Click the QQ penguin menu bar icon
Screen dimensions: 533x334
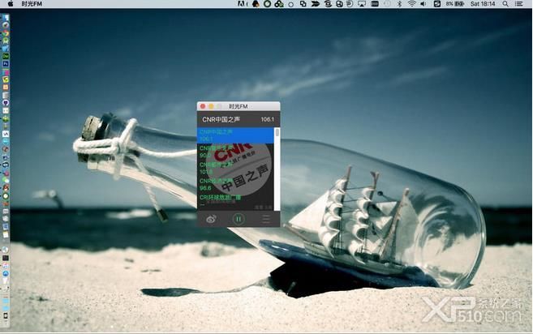pos(256,4)
